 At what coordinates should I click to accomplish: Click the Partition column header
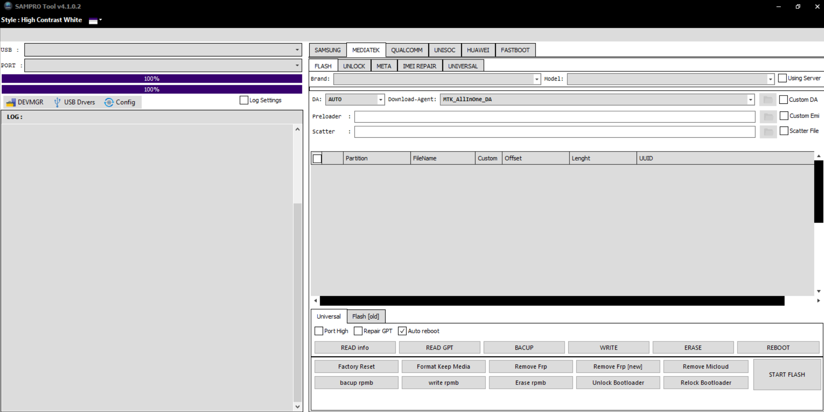click(x=376, y=158)
